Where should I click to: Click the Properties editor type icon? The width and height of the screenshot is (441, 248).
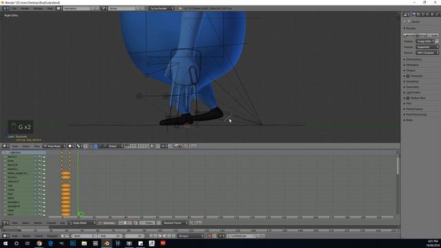[406, 14]
